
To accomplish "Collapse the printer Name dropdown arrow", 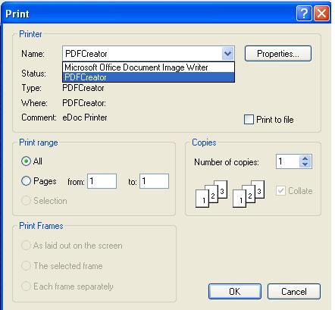I will (x=227, y=54).
